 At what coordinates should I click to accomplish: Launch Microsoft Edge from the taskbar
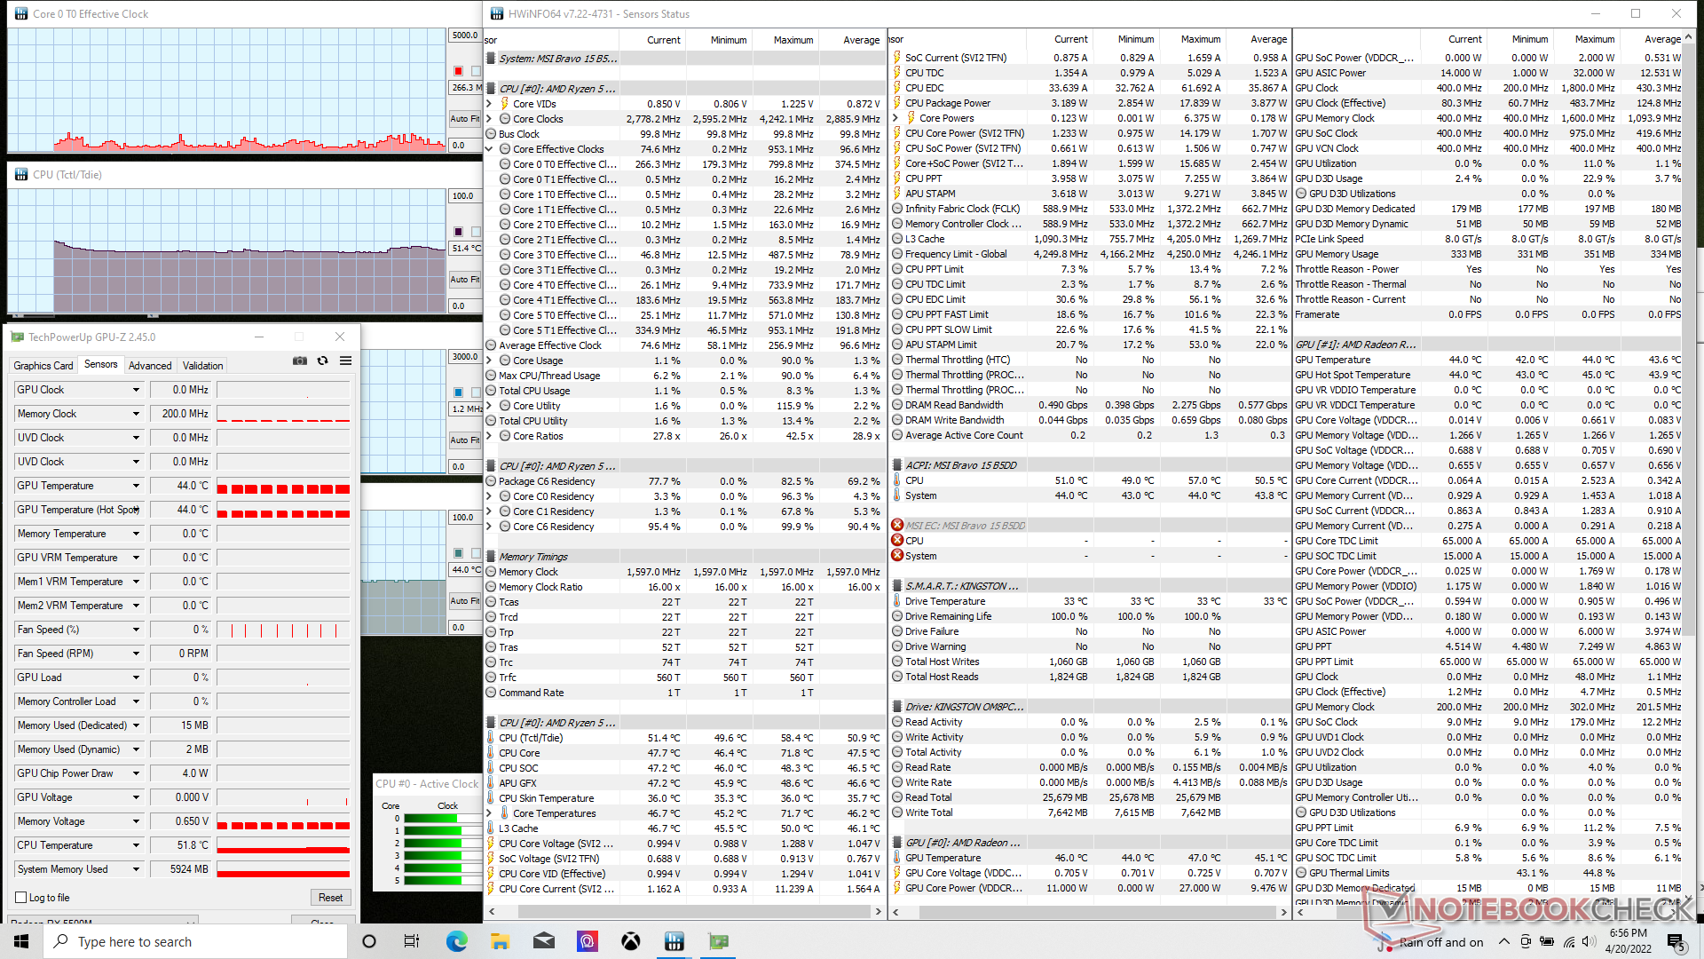[x=456, y=941]
